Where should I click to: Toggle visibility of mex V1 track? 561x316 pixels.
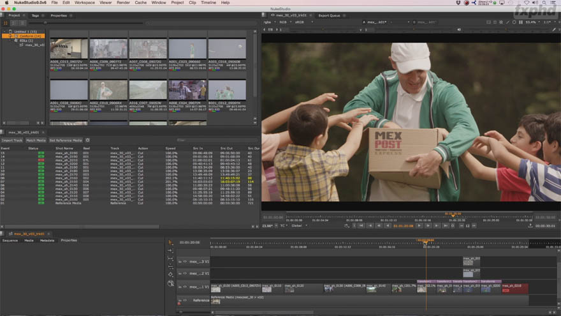click(x=185, y=287)
